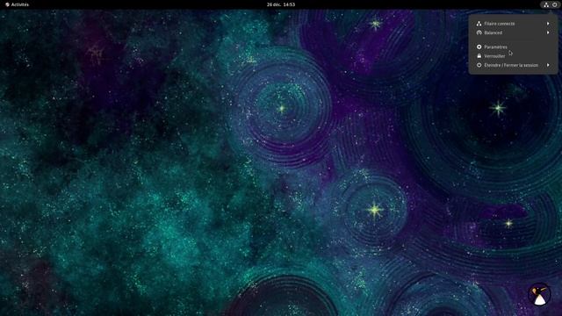Open the Activités overview
This screenshot has height=316, width=562.
18,4
